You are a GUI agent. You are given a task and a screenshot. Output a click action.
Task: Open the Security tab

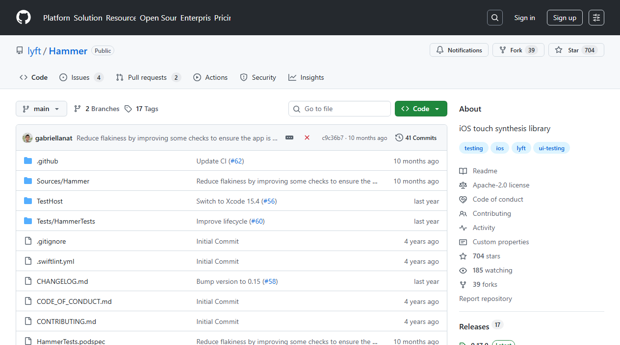pyautogui.click(x=258, y=77)
